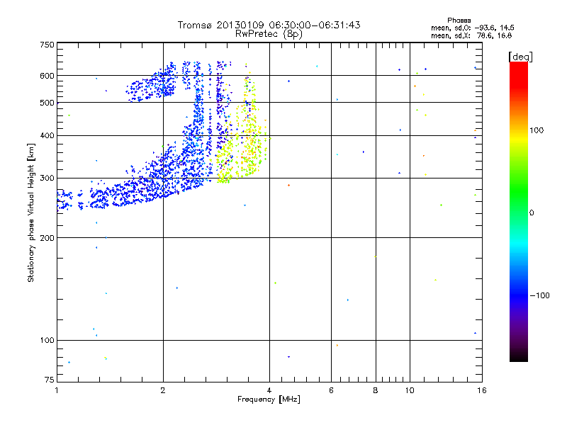Click y-axis tick label '400'
Viewport: 567px width, 425px height.
click(x=47, y=136)
